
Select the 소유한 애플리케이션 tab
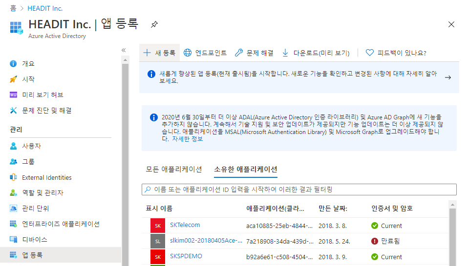pyautogui.click(x=246, y=170)
